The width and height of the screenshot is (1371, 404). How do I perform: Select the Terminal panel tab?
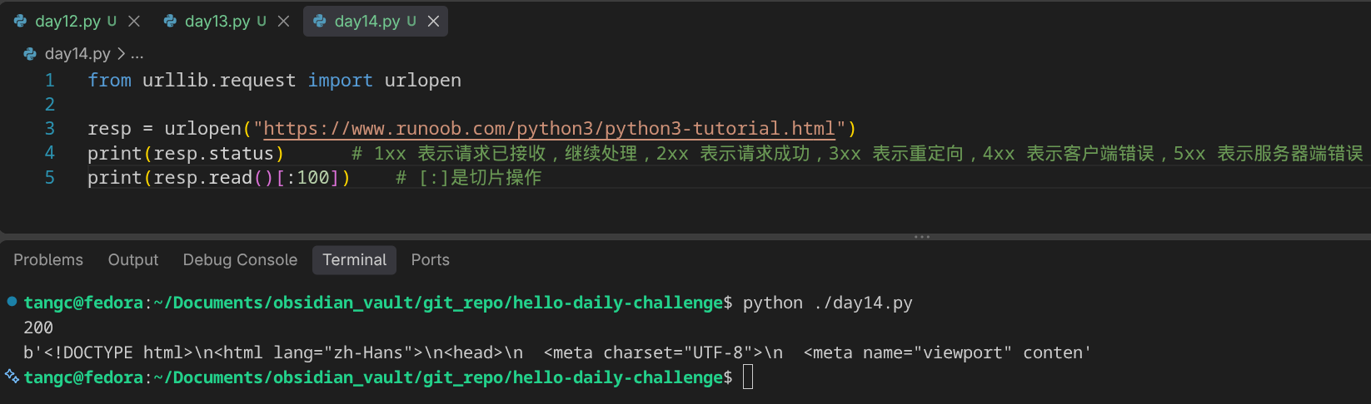tap(355, 260)
